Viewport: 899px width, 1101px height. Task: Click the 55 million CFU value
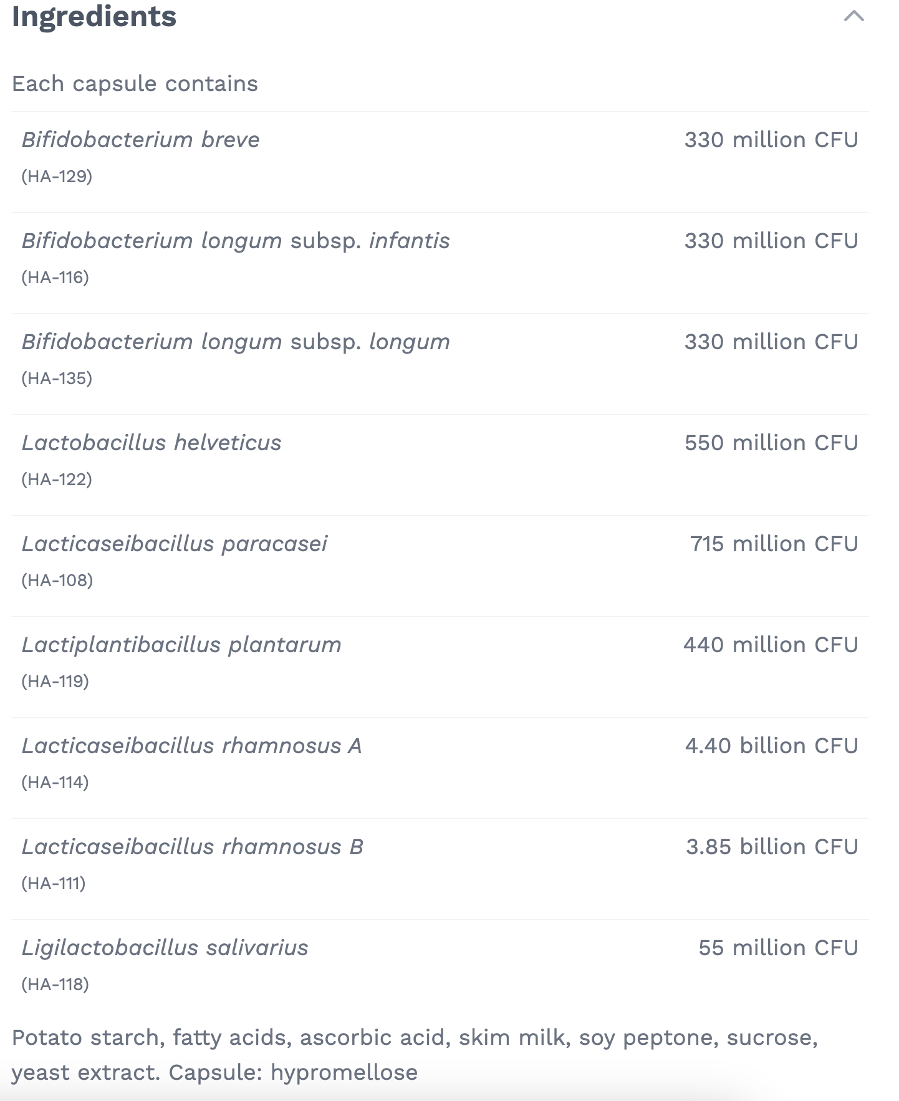[x=778, y=948]
